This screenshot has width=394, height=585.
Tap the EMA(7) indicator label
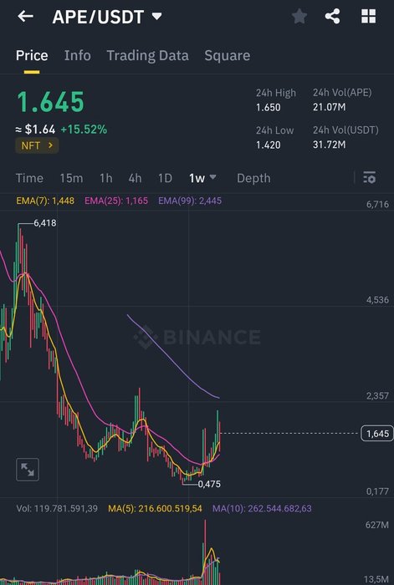[x=45, y=201]
